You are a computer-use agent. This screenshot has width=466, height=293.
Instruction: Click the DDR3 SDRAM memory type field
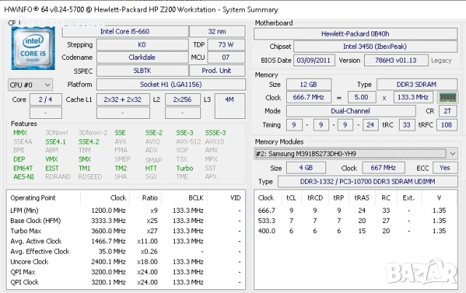point(416,85)
